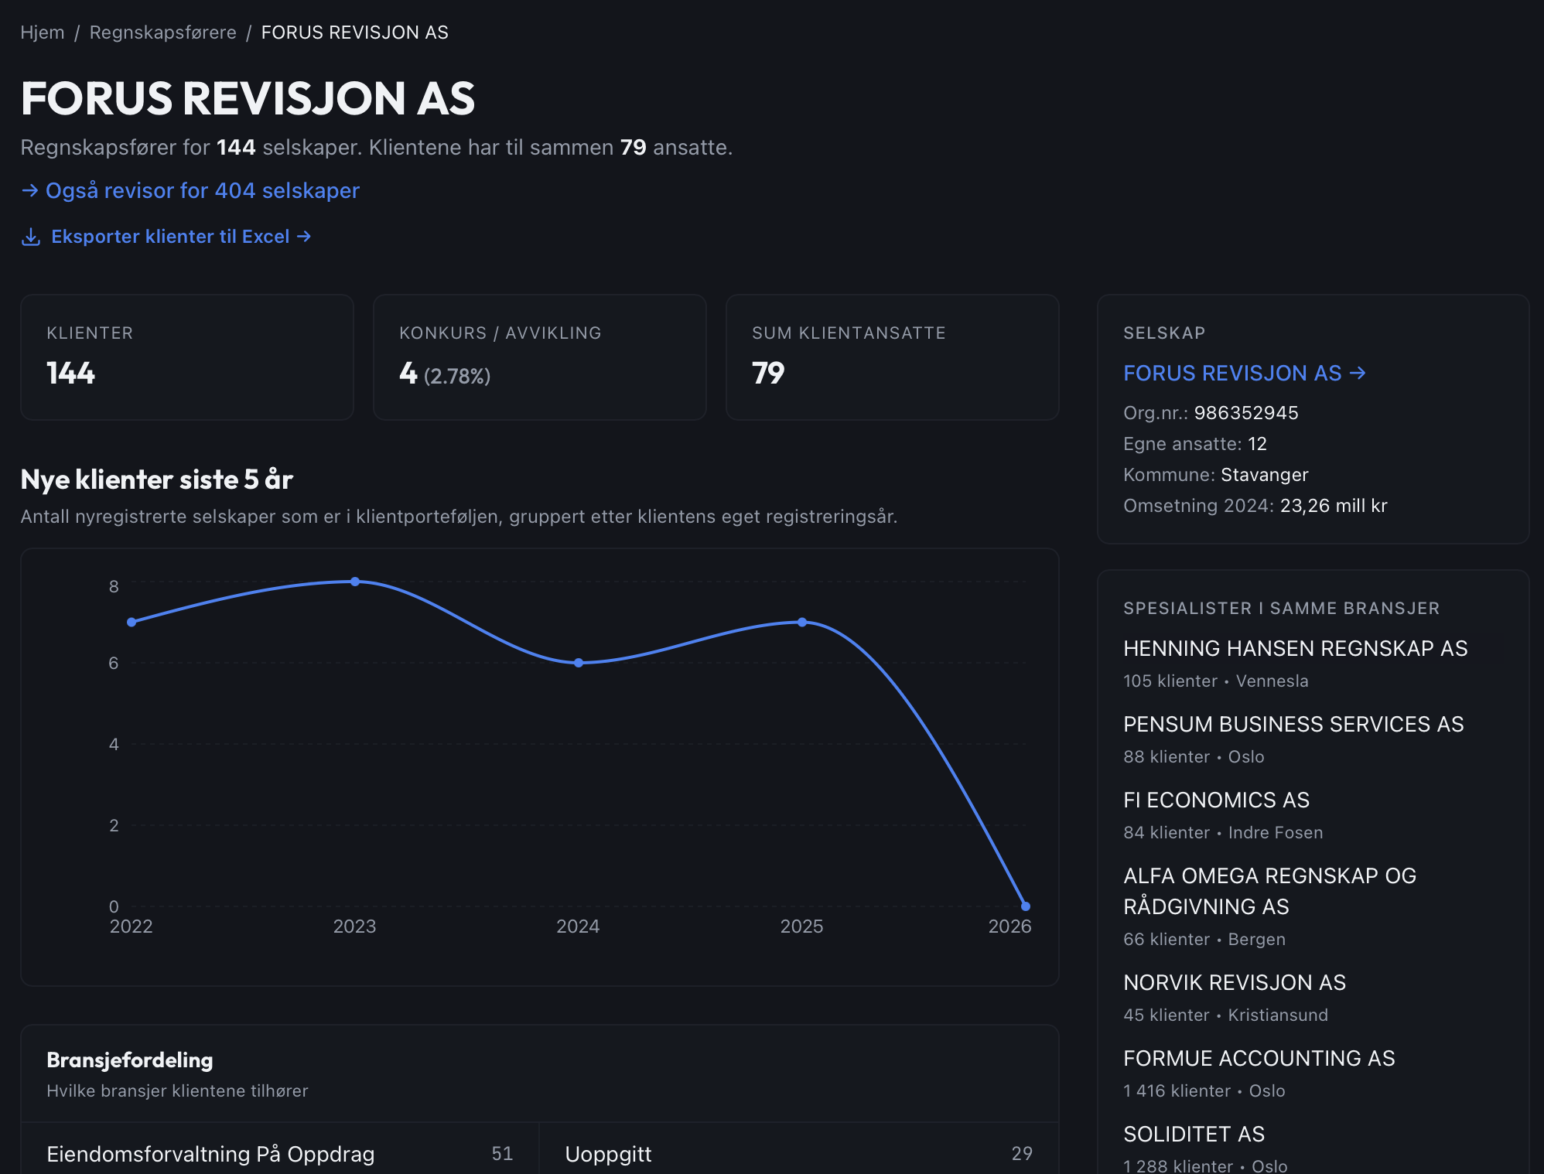Open PENSUM BUSINESS SERVICES AS

click(1293, 725)
